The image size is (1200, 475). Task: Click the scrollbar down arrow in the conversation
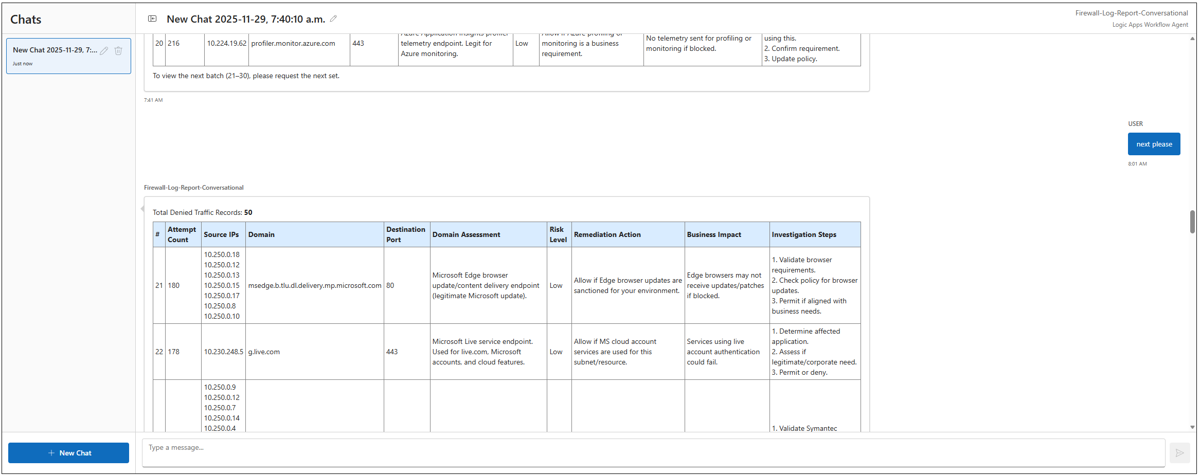tap(1192, 427)
